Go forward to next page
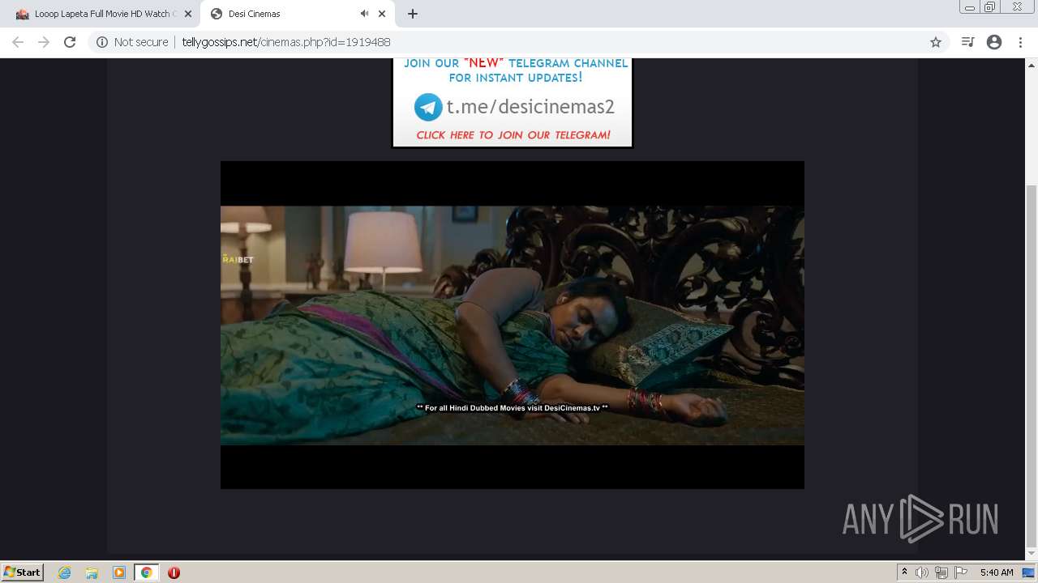The height and width of the screenshot is (583, 1038). coord(44,42)
